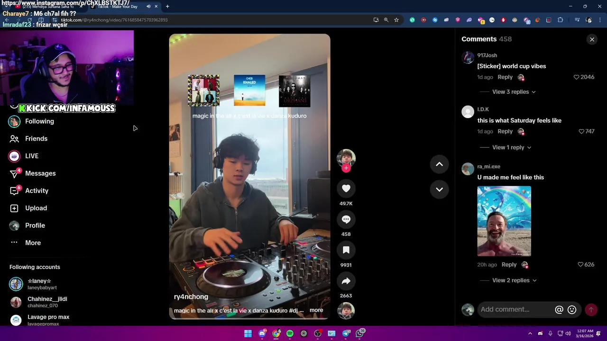Screen dimensions: 607x341
Task: Like the video with the heart icon
Action: click(346, 188)
